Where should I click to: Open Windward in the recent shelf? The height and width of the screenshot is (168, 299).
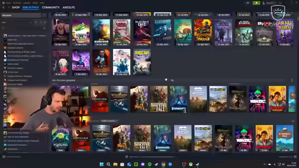[x=119, y=99]
